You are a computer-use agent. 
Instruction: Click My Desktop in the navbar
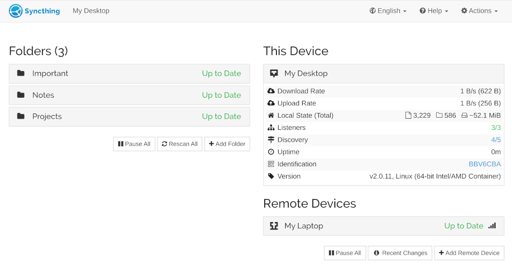coord(91,11)
